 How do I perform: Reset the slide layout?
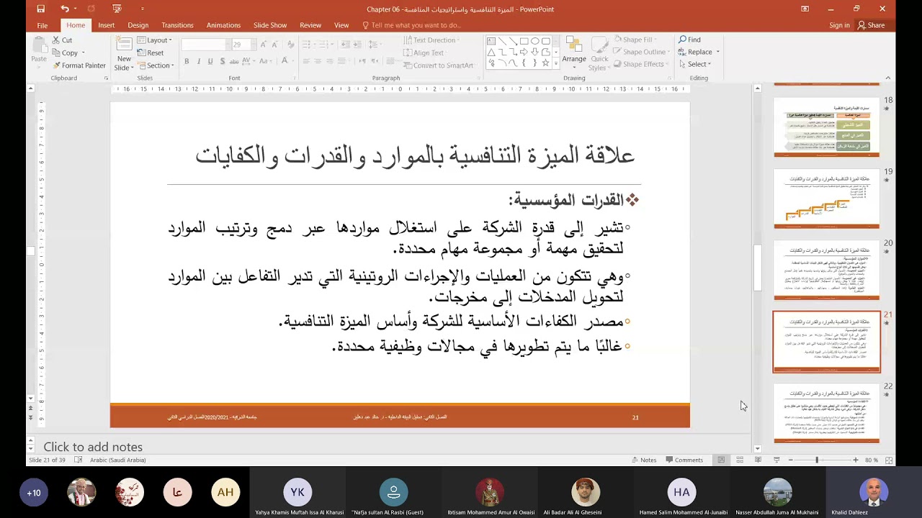pyautogui.click(x=151, y=53)
